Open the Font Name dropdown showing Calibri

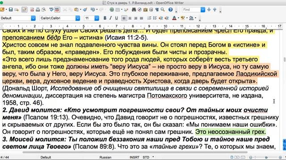click(78, 18)
